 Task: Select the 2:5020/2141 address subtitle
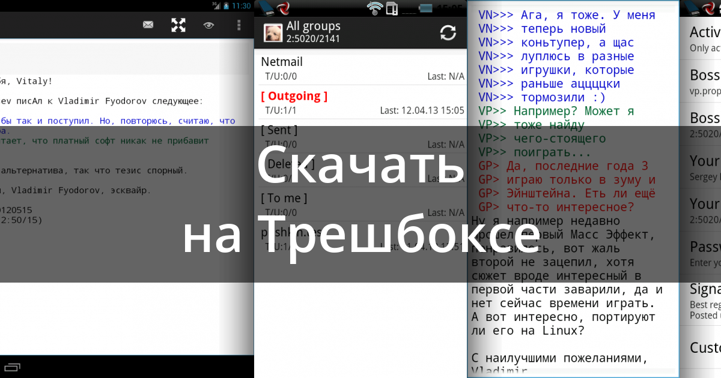(x=313, y=38)
